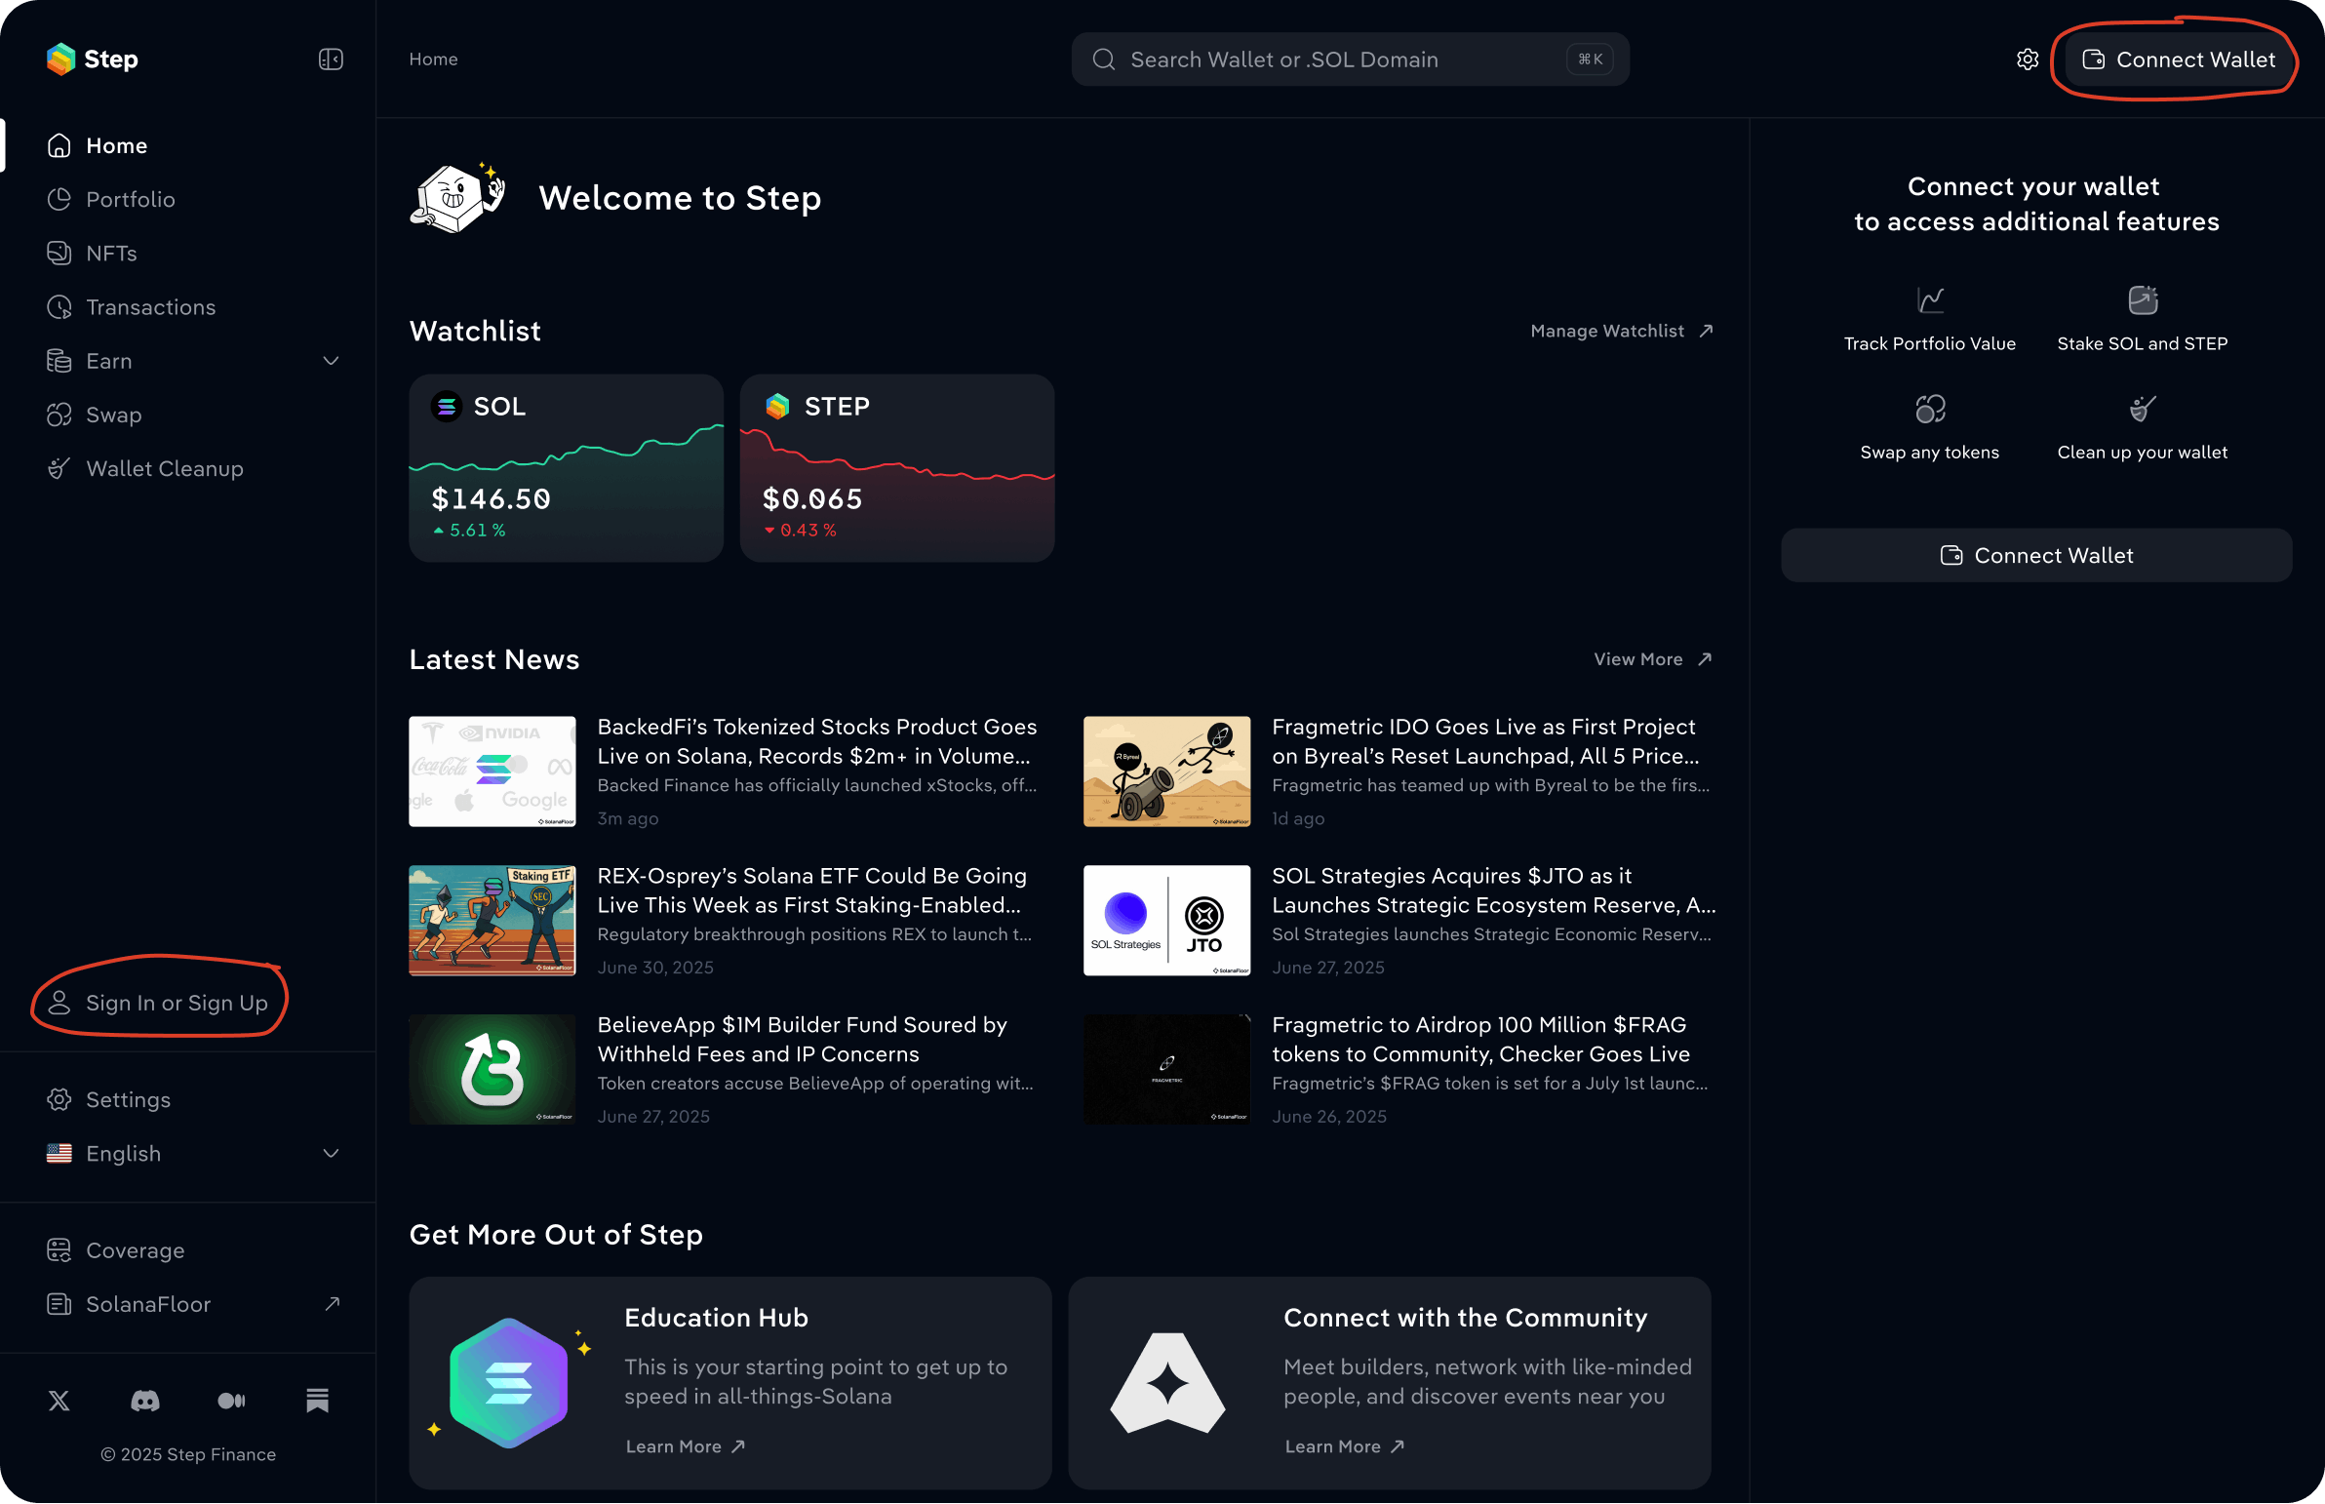Open the X (Twitter) social link

pyautogui.click(x=59, y=1401)
